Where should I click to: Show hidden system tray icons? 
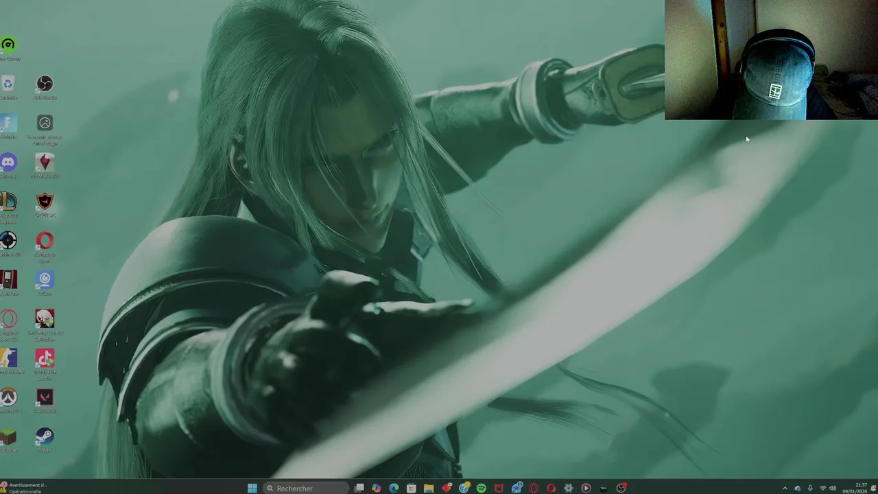785,489
